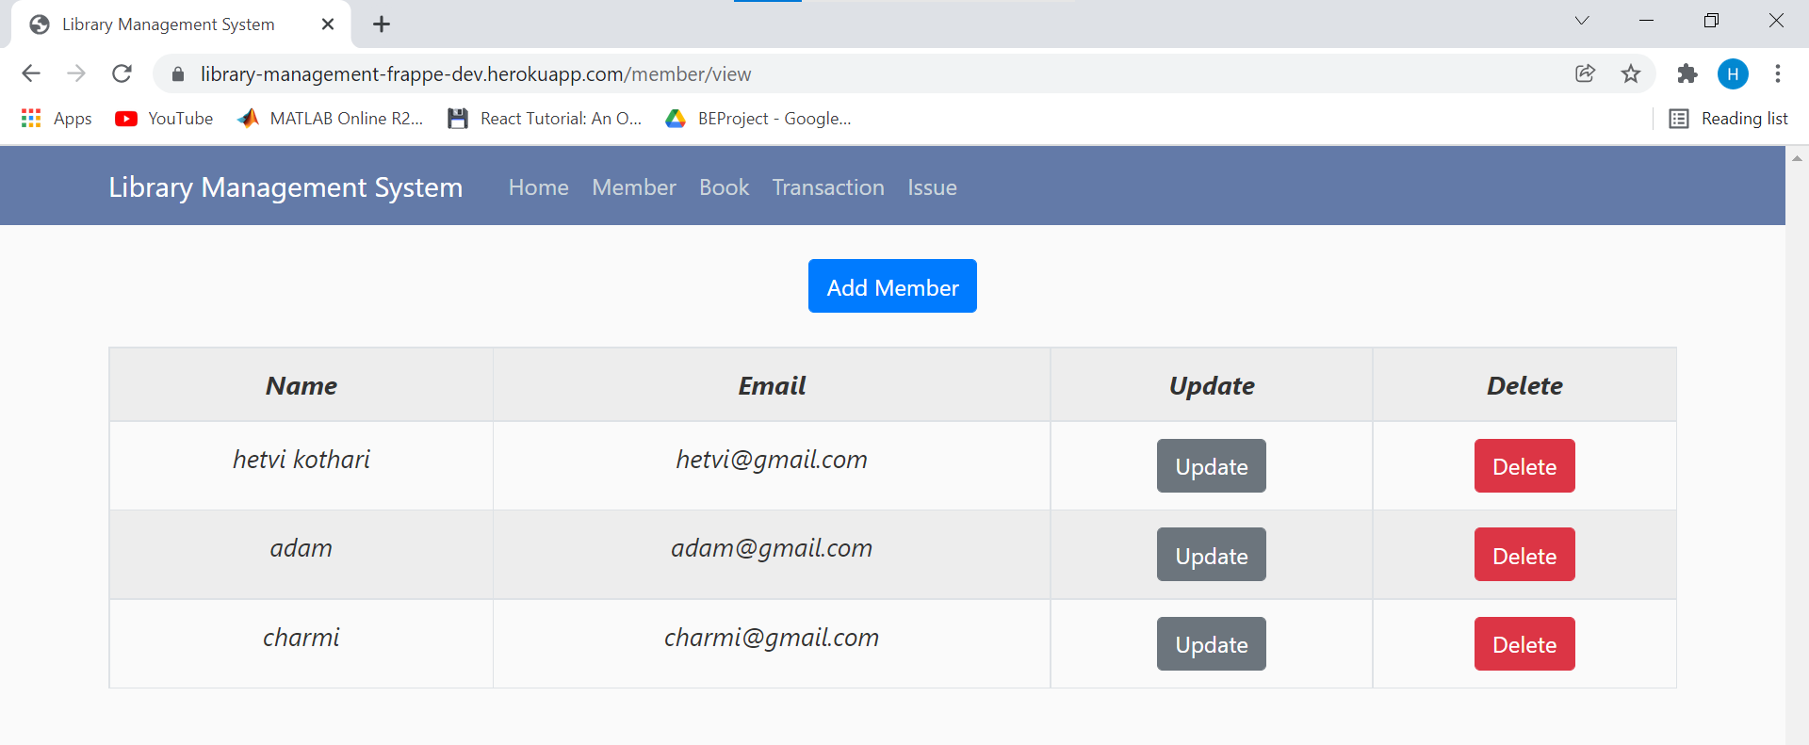Screen dimensions: 1809x745
Task: Open the MATLAB Online bookmark
Action: tap(330, 119)
